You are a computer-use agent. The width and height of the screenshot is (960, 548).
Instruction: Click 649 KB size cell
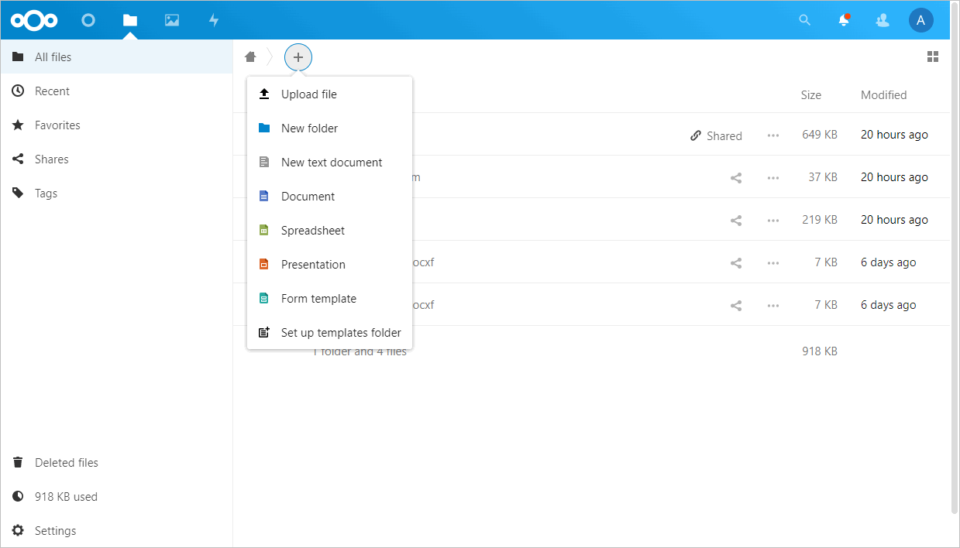coord(820,135)
